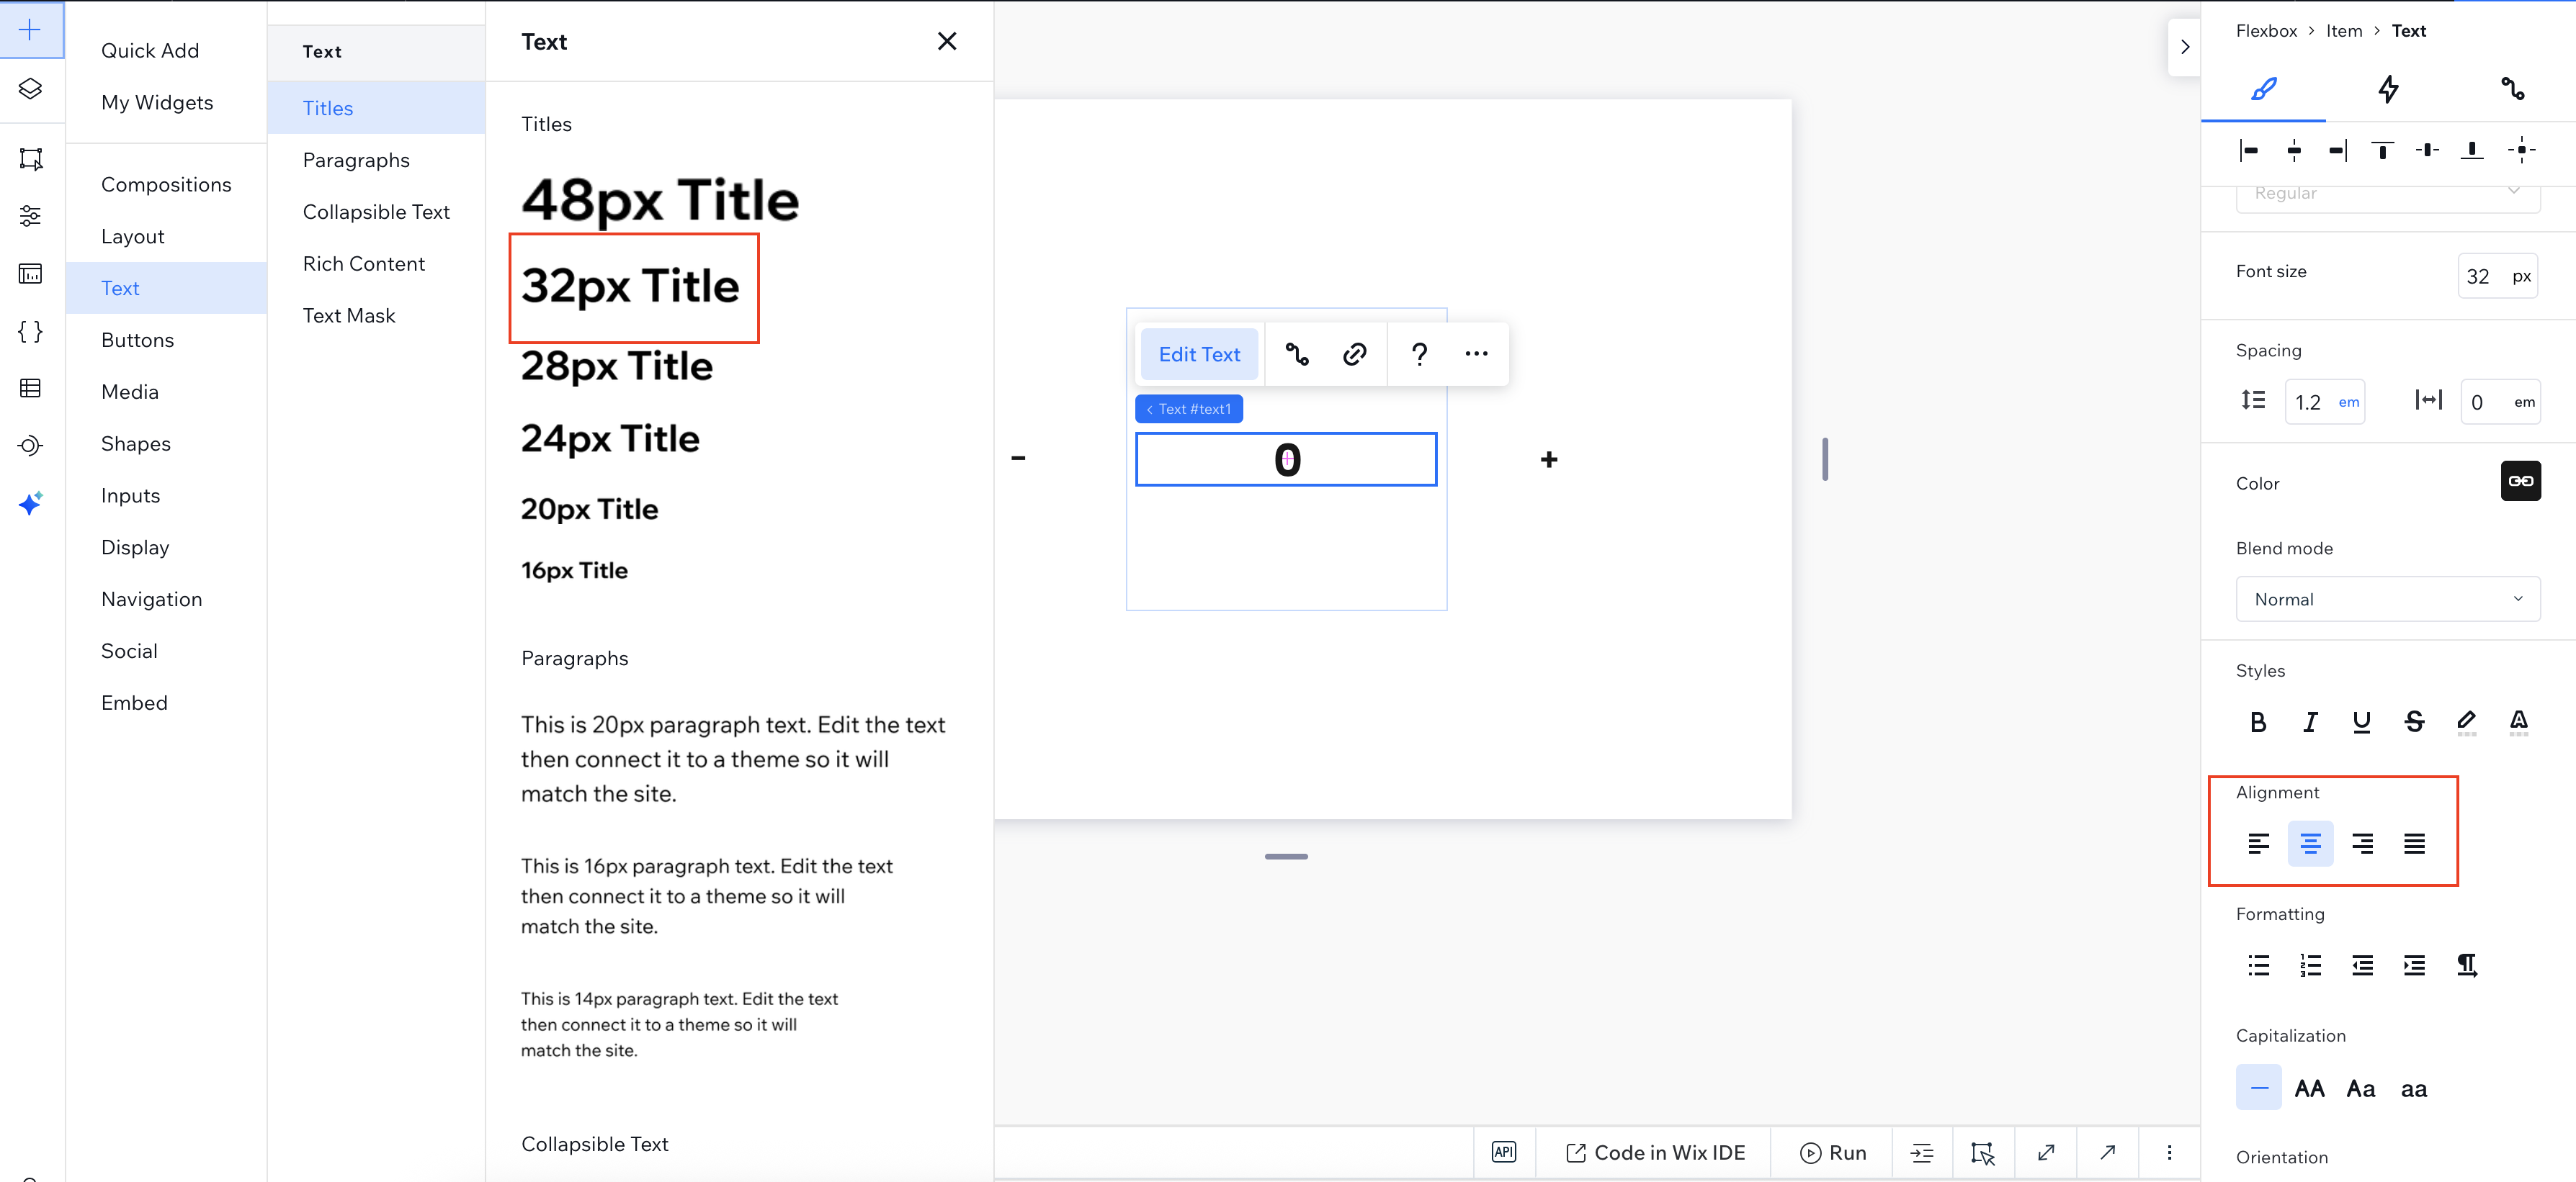Open the lightning bolt interactions tab
Screen dimensions: 2576x1182
[x=2388, y=89]
